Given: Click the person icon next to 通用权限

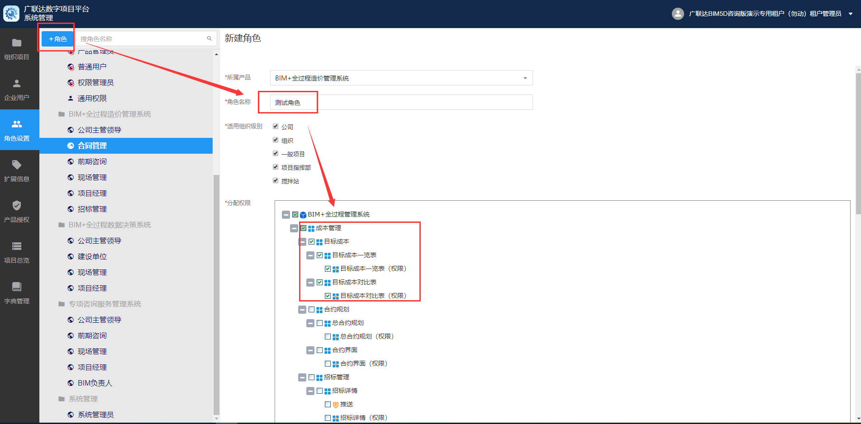Looking at the screenshot, I should click(x=71, y=98).
